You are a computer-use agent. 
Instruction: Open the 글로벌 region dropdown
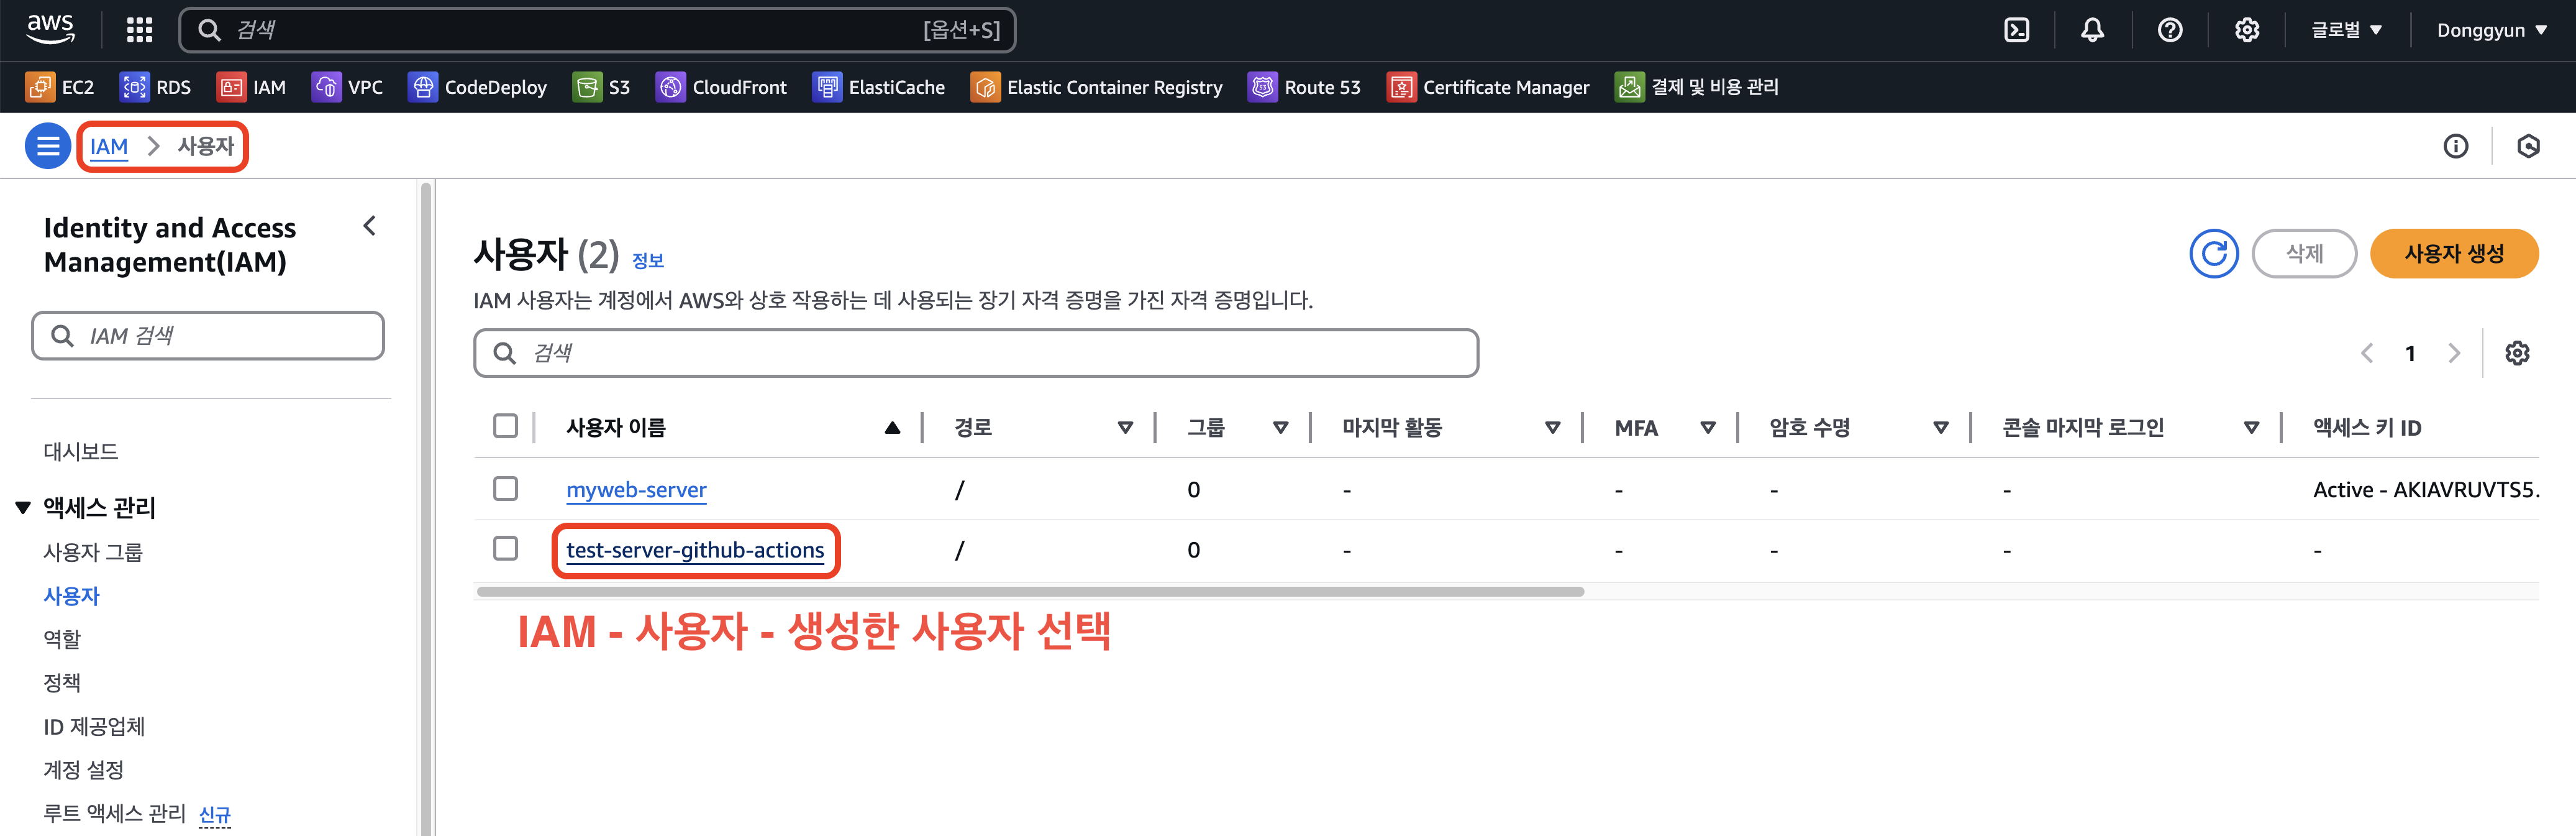point(2346,30)
